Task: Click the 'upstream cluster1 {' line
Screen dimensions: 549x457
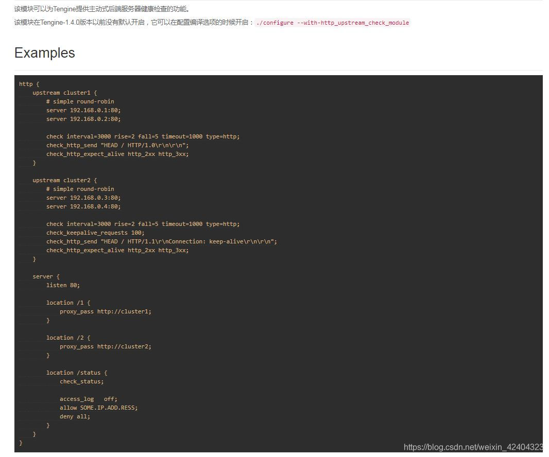Action: [x=65, y=93]
